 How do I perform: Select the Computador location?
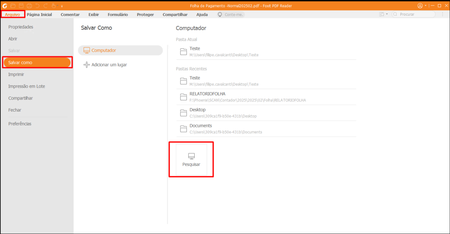click(x=120, y=50)
